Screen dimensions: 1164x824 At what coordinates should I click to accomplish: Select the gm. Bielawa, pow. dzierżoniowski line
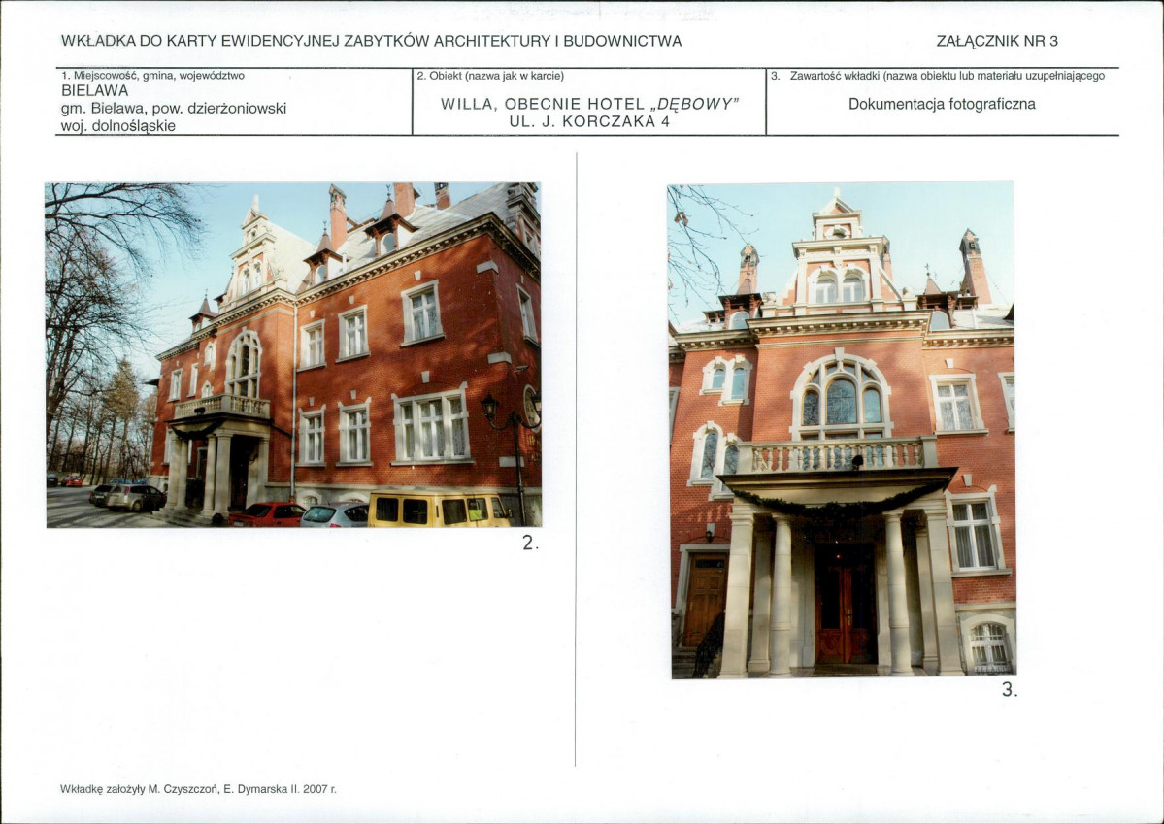coord(174,109)
